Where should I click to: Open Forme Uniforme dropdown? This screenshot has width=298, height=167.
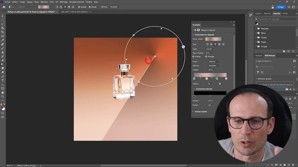(214, 62)
